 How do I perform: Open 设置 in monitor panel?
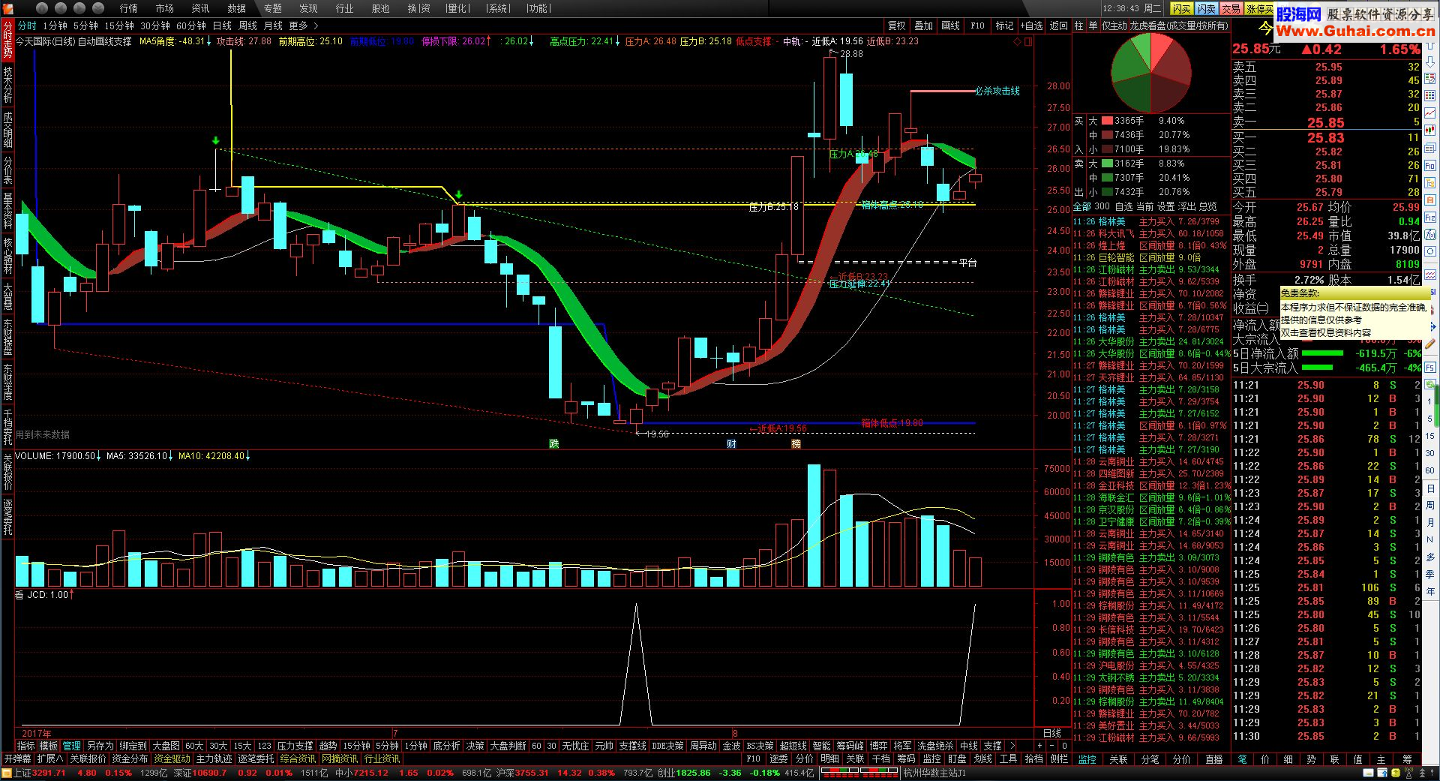[x=1165, y=206]
